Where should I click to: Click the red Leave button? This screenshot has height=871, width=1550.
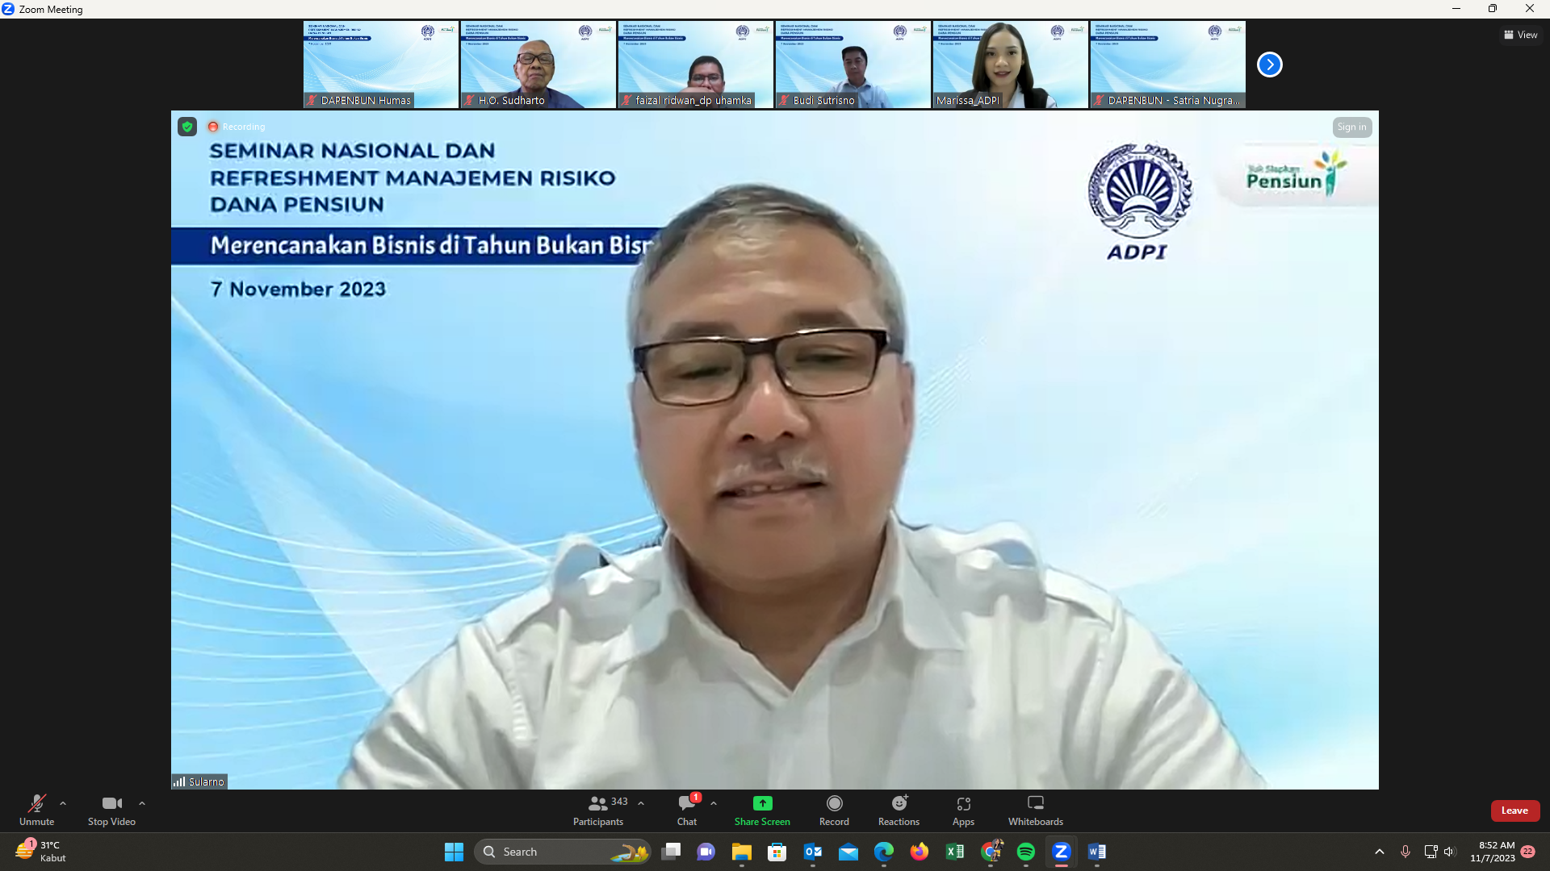click(1514, 811)
